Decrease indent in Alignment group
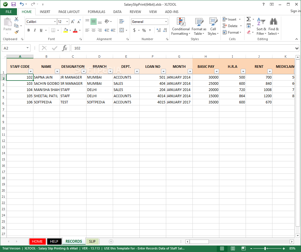Image resolution: width=301 pixels, height=252 pixels. (107, 30)
